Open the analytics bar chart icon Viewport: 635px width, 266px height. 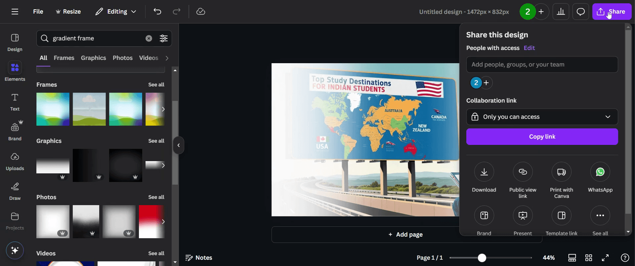(561, 12)
